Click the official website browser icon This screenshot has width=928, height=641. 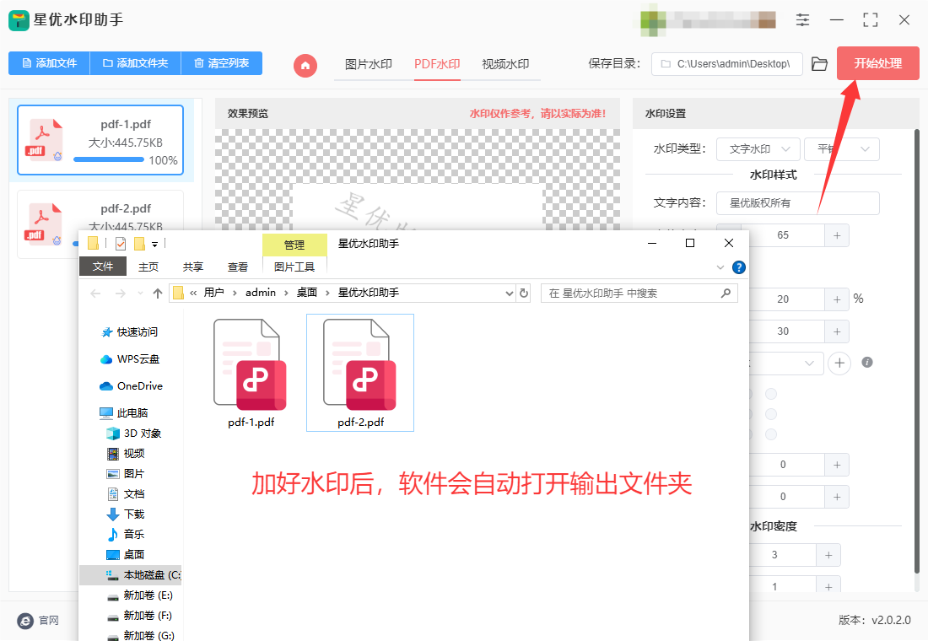pyautogui.click(x=25, y=620)
